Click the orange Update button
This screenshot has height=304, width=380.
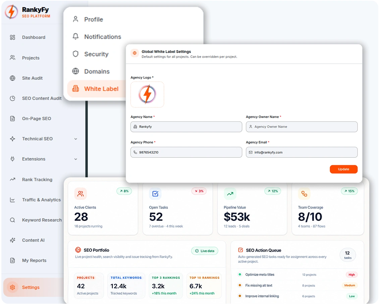343,169
